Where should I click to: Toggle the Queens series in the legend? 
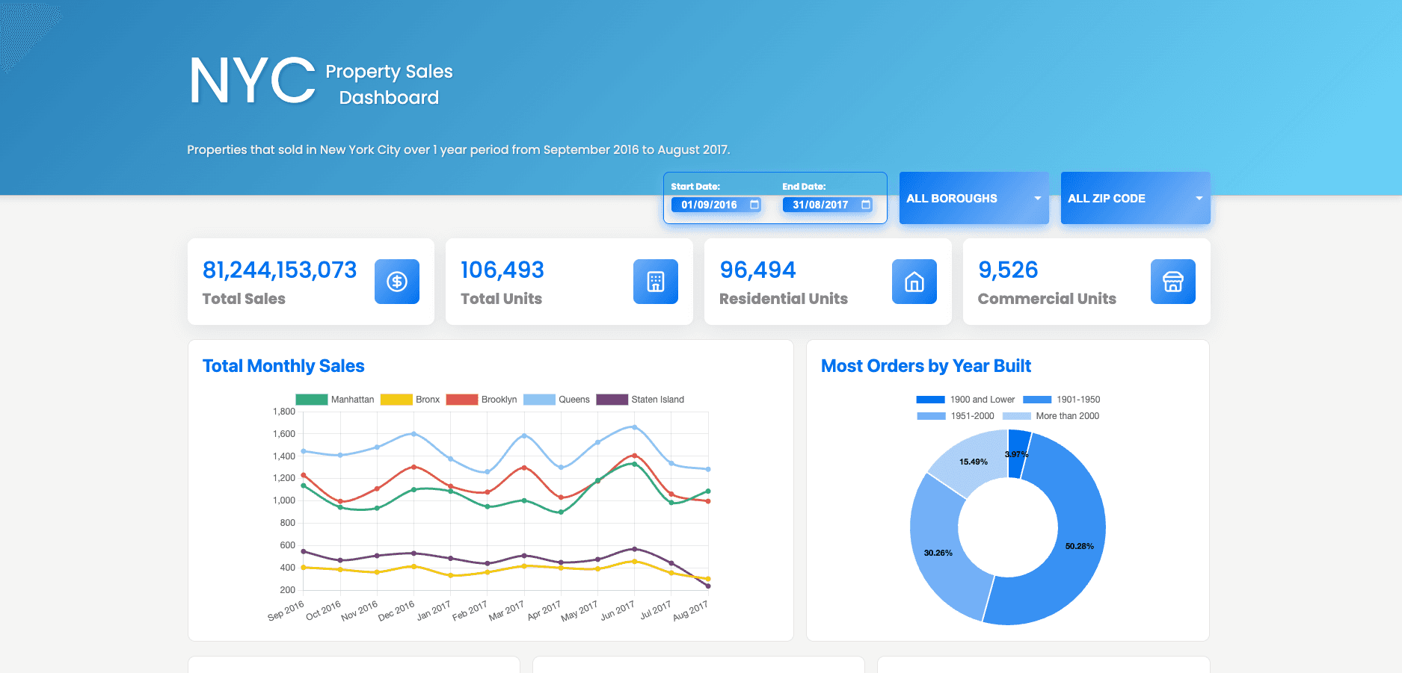click(x=573, y=399)
